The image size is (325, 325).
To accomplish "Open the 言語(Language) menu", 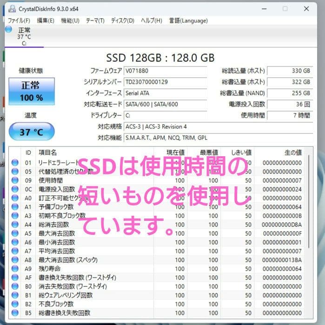I will (188, 20).
